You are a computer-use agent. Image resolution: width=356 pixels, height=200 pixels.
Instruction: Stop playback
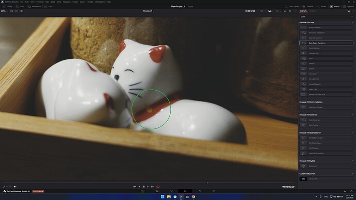pyautogui.click(x=143, y=187)
